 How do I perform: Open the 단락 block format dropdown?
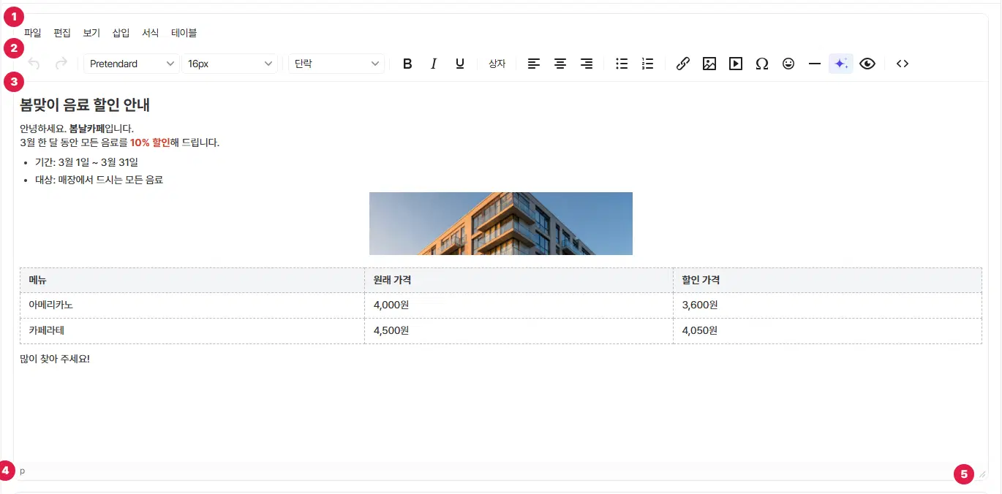pos(336,64)
